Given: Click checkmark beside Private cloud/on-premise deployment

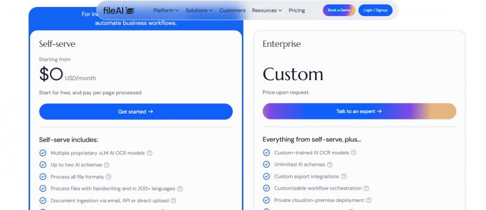Looking at the screenshot, I should (x=266, y=200).
